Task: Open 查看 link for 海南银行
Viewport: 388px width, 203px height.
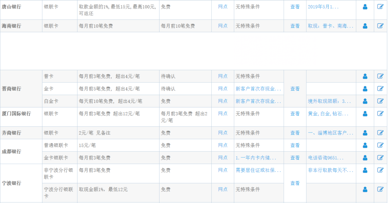Action: 295,26
